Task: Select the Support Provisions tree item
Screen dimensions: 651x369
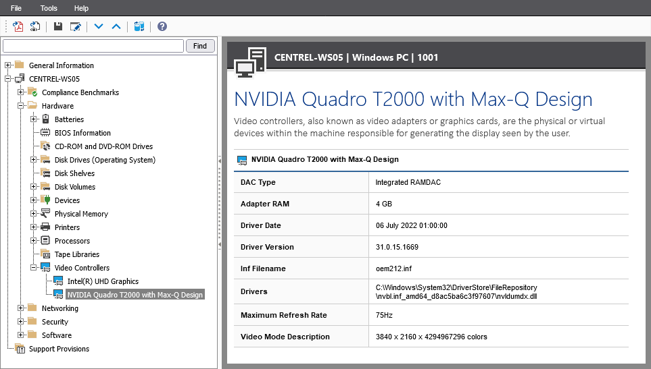Action: pos(59,349)
